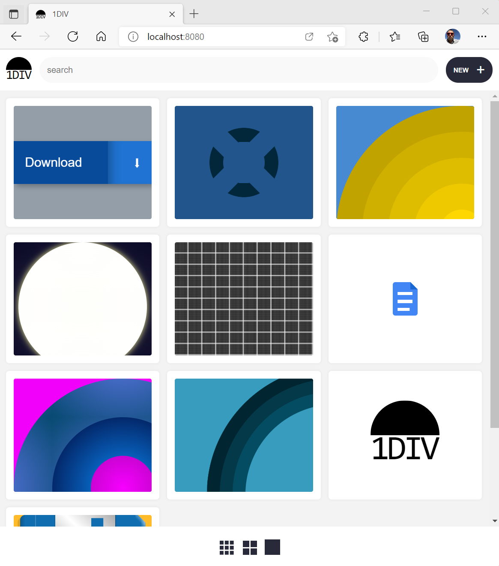499x566 pixels.
Task: Open the Download button thumbnail
Action: (83, 163)
